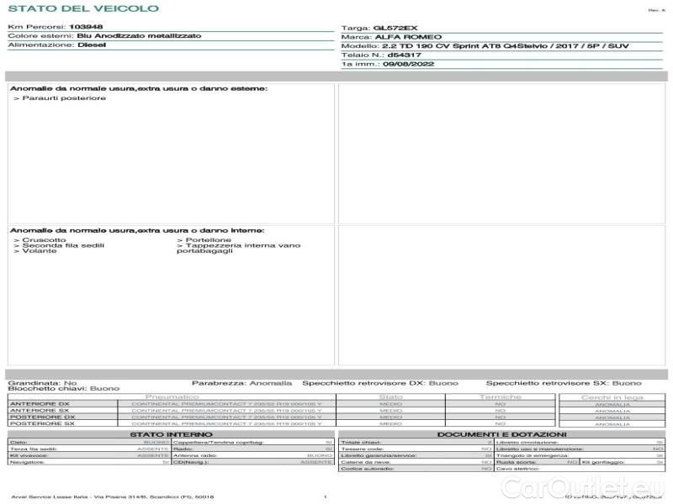Click the Tappezzeria interna vano portabagagli item

(x=238, y=248)
